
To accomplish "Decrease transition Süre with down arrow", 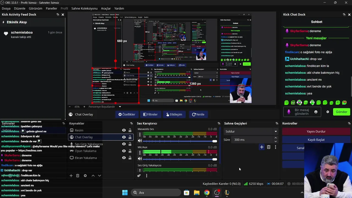I will (x=276, y=141).
